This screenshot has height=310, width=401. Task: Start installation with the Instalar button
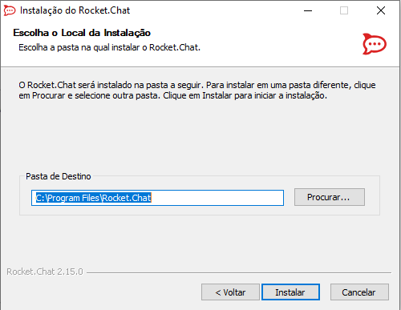pos(290,292)
